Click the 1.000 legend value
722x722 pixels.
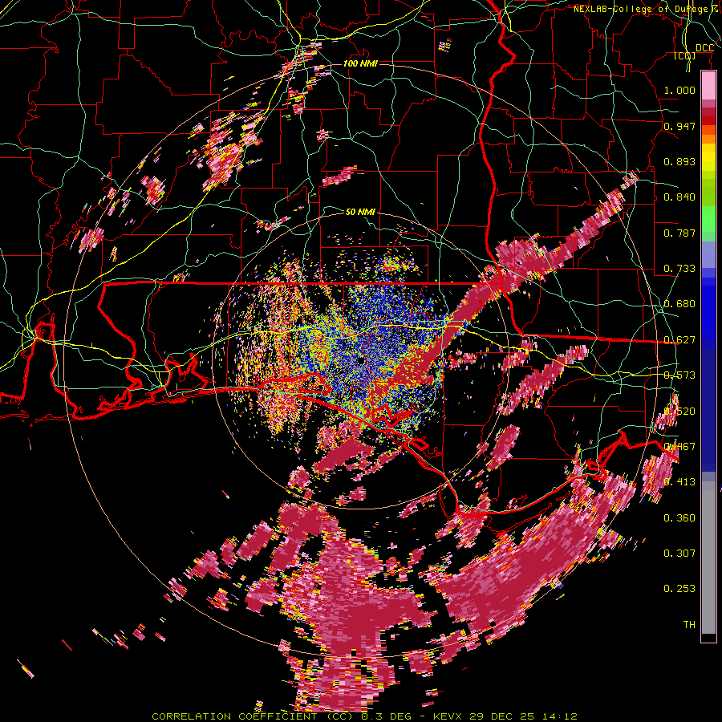click(x=679, y=90)
